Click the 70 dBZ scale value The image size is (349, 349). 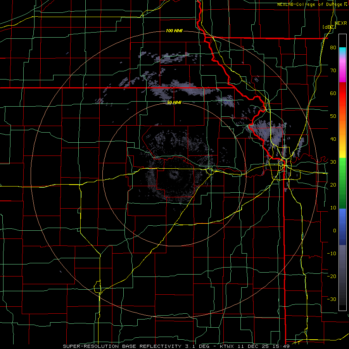(333, 70)
